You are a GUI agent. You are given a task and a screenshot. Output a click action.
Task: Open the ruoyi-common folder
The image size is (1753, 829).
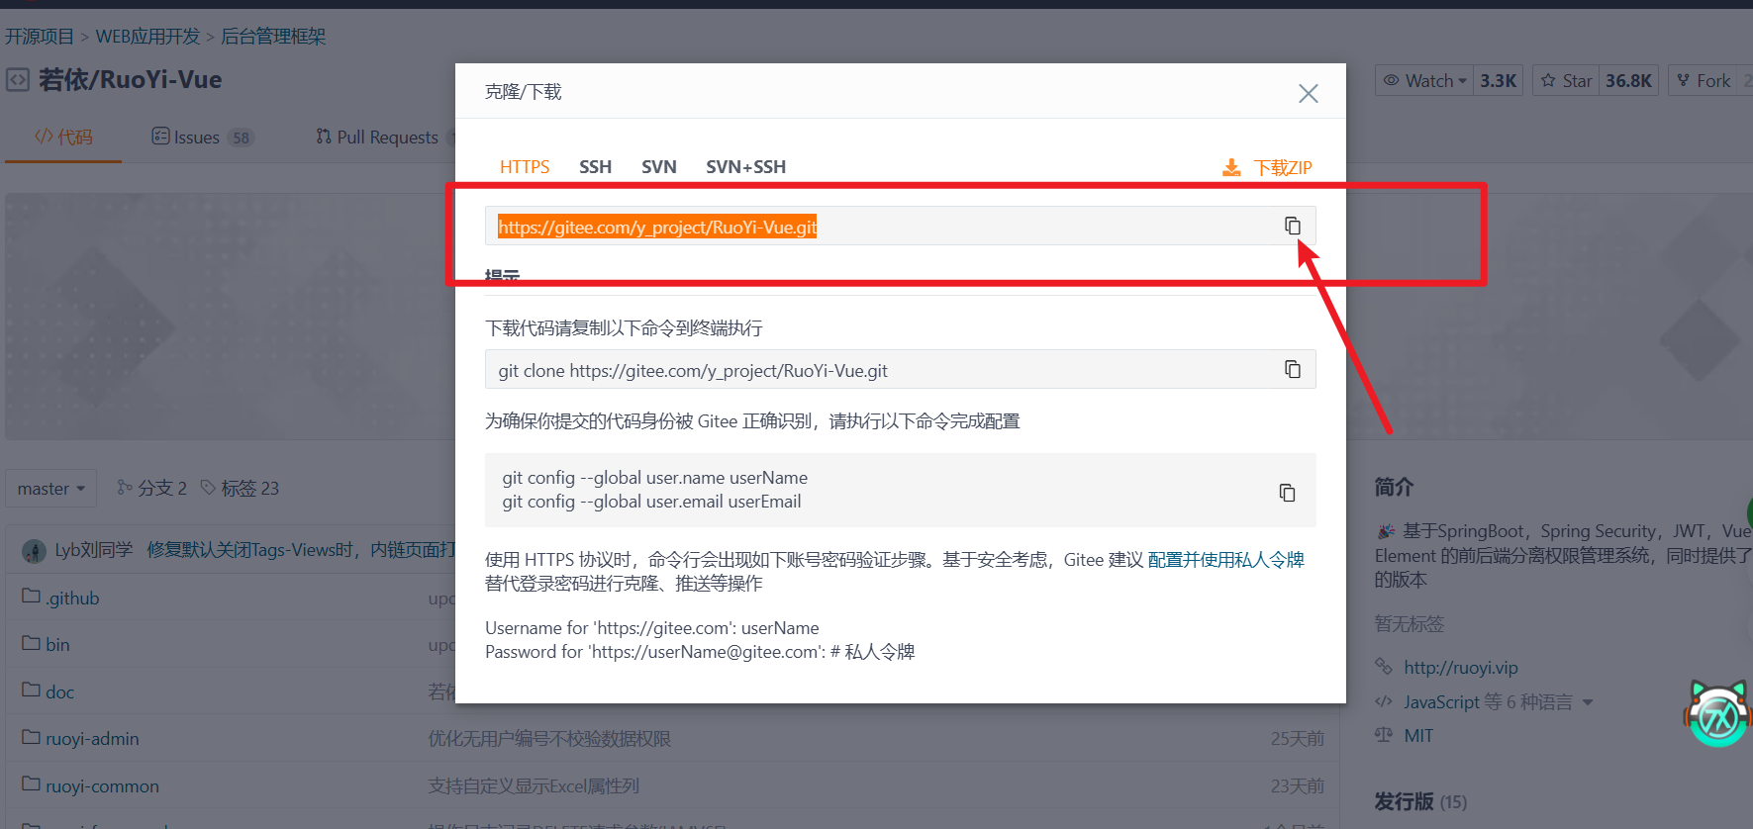pyautogui.click(x=102, y=785)
